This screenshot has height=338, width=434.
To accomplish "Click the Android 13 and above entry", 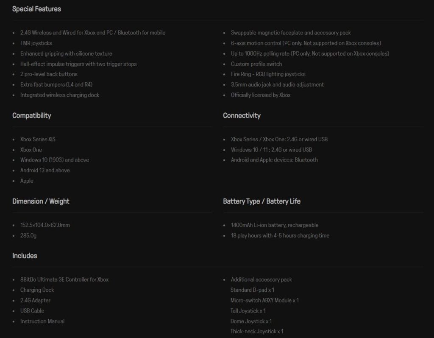I will pyautogui.click(x=45, y=170).
